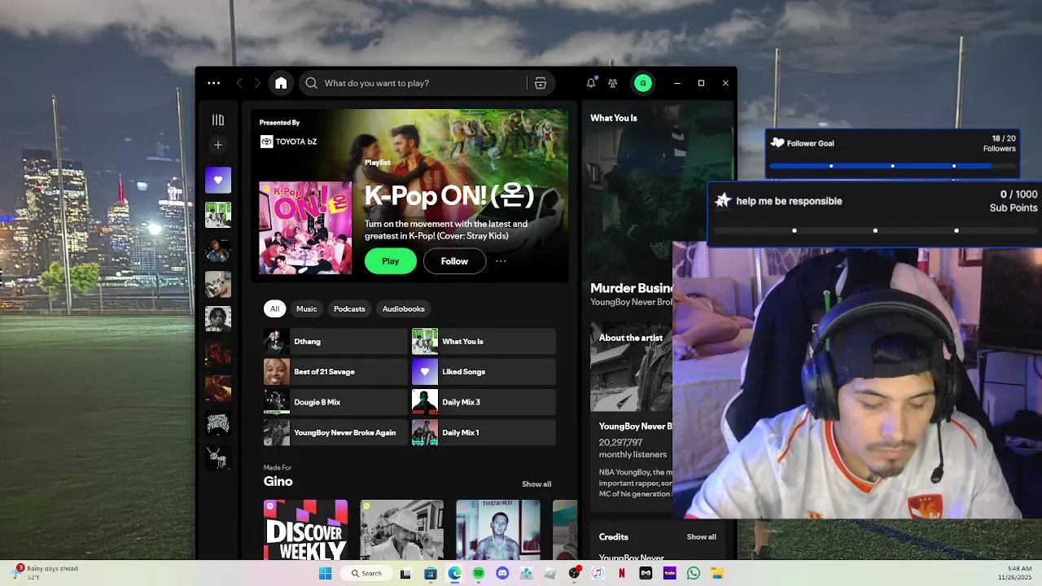Follow the K-Pop ON! playlist

tap(454, 261)
